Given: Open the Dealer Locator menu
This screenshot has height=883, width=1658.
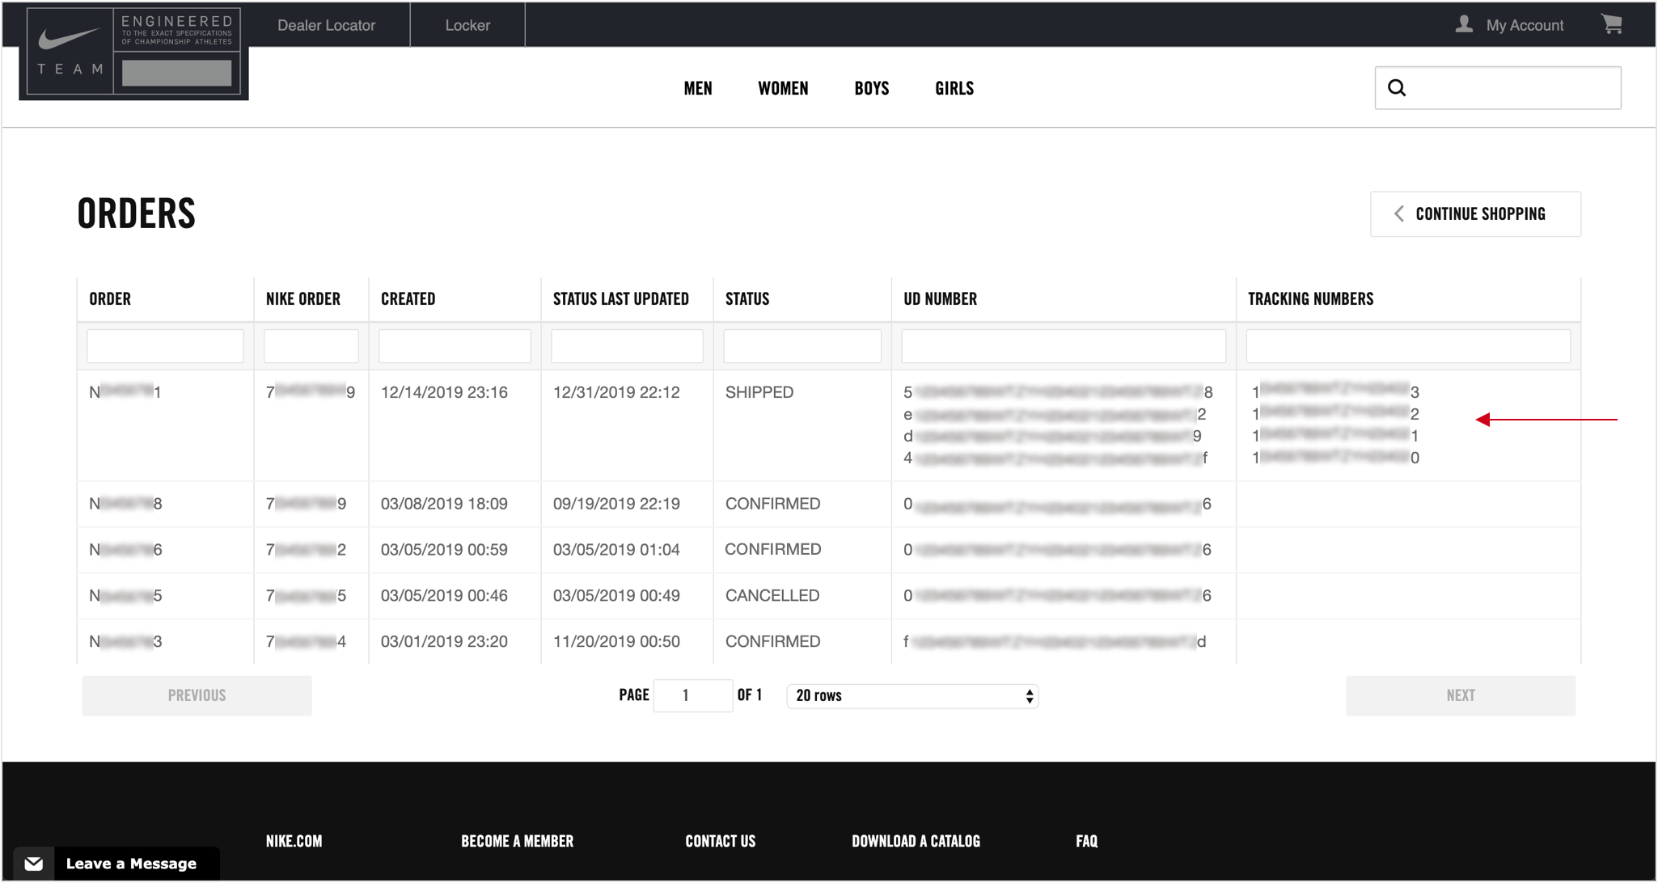Looking at the screenshot, I should tap(325, 25).
